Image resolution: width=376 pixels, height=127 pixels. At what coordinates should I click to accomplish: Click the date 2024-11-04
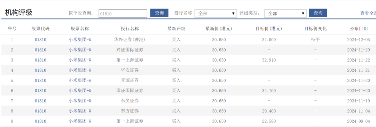click(x=359, y=111)
